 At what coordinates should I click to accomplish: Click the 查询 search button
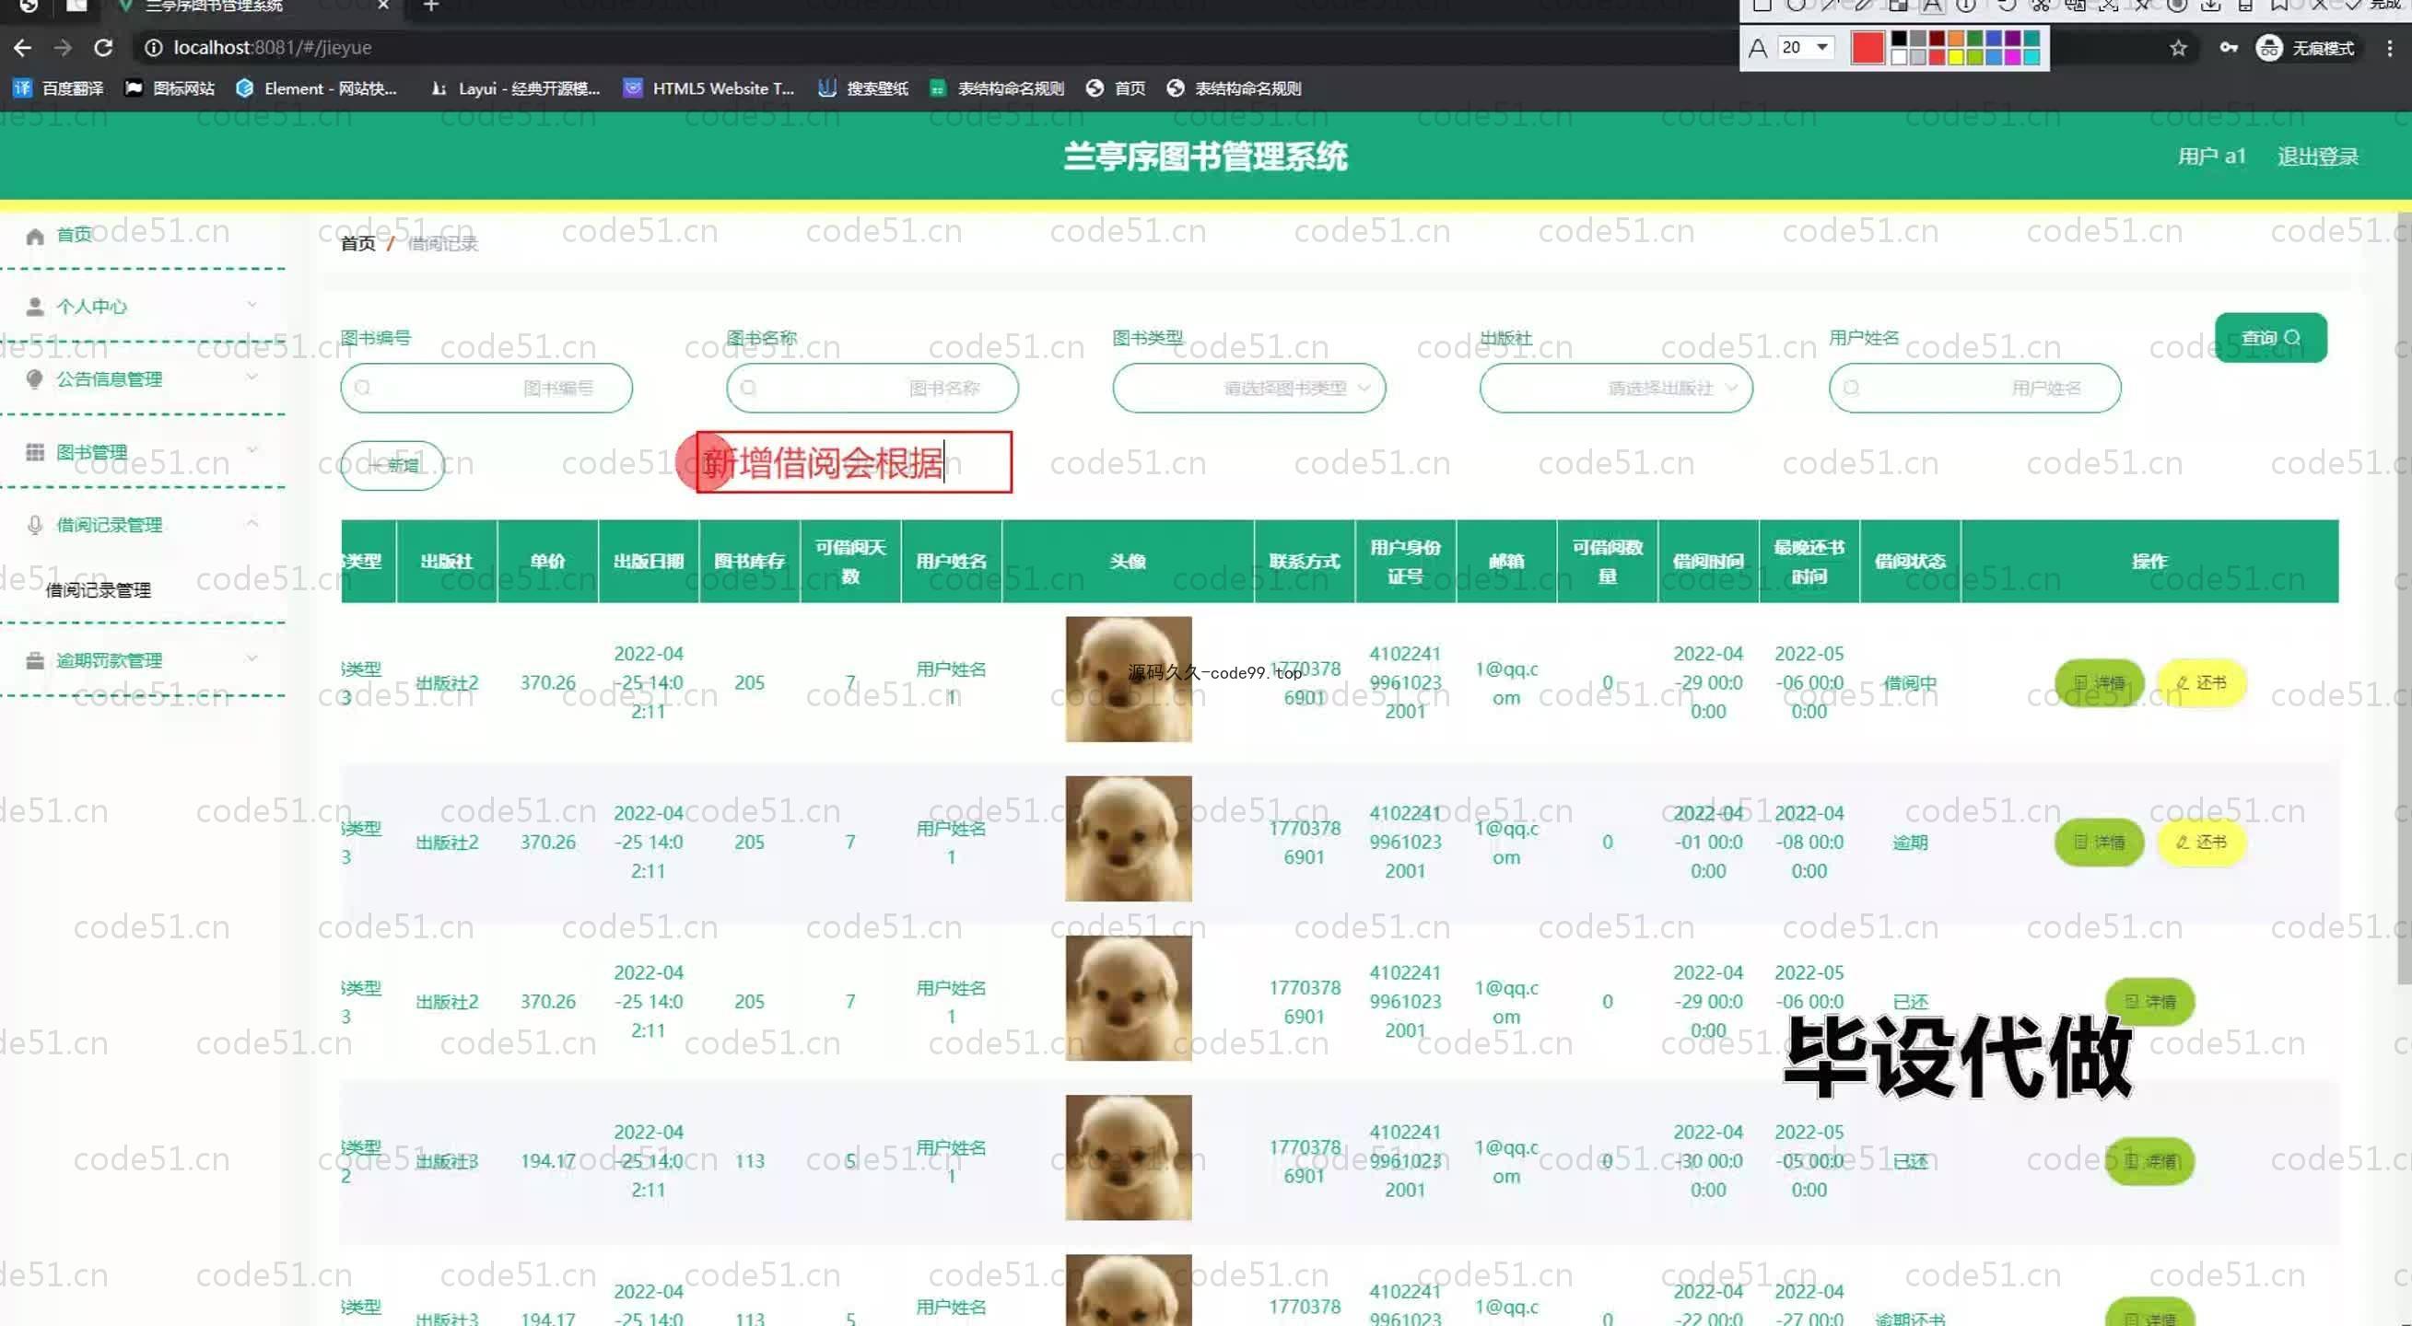[x=2270, y=337]
